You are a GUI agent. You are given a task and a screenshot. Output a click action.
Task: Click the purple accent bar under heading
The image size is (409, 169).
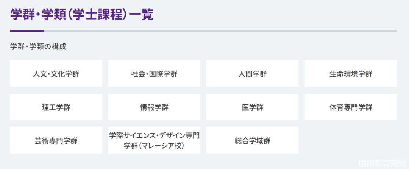click(27, 31)
